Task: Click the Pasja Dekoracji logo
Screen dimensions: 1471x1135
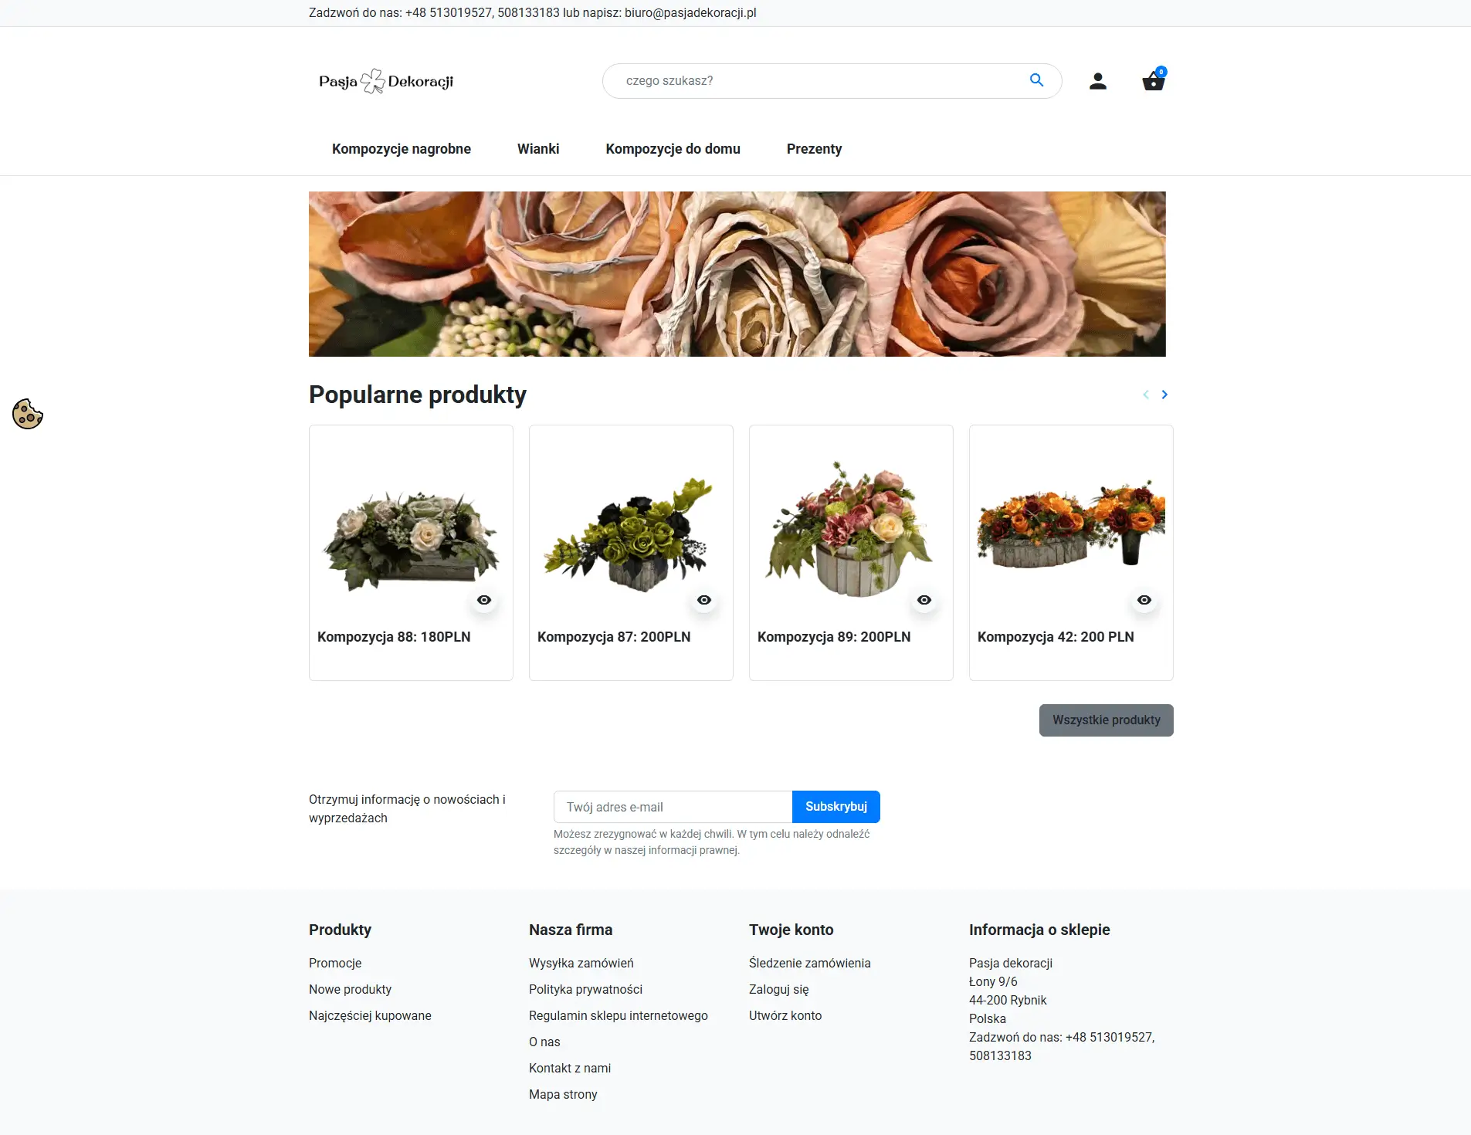Action: click(386, 81)
